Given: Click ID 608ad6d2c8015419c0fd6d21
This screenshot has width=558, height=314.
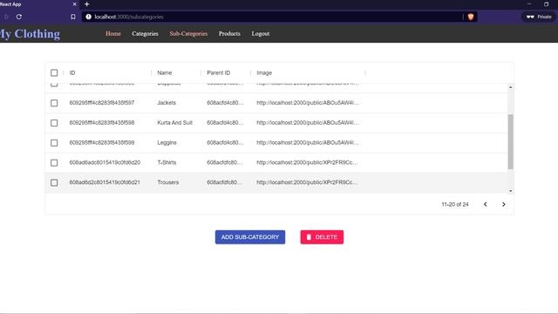Looking at the screenshot, I should (105, 182).
